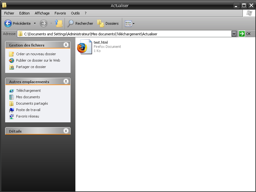Open Poste de travail location
The height and width of the screenshot is (192, 256).
(28, 110)
